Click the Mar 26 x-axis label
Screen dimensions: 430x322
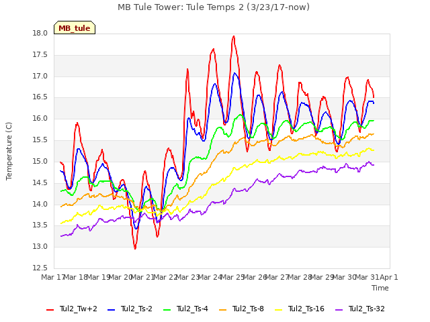pyautogui.click(x=255, y=277)
